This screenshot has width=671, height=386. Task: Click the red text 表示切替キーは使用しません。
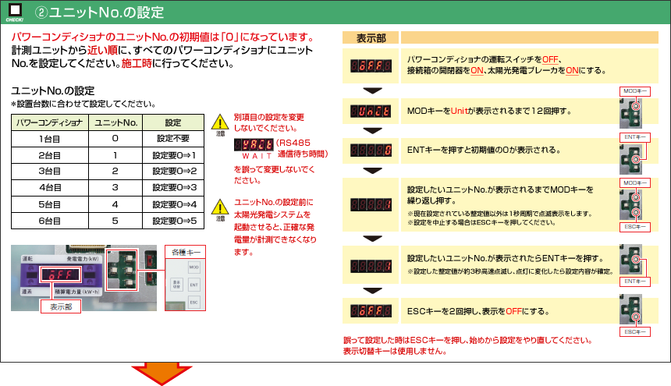tap(395, 352)
